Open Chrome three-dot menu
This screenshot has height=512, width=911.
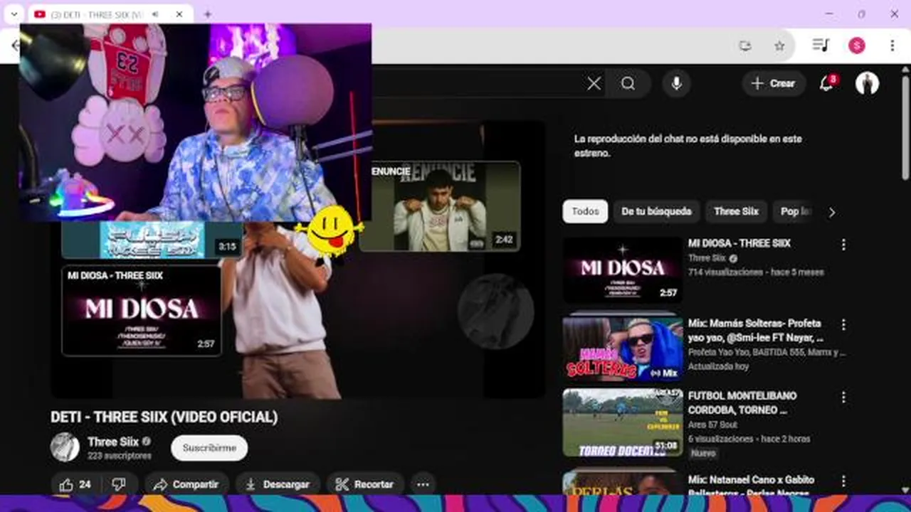coord(892,46)
